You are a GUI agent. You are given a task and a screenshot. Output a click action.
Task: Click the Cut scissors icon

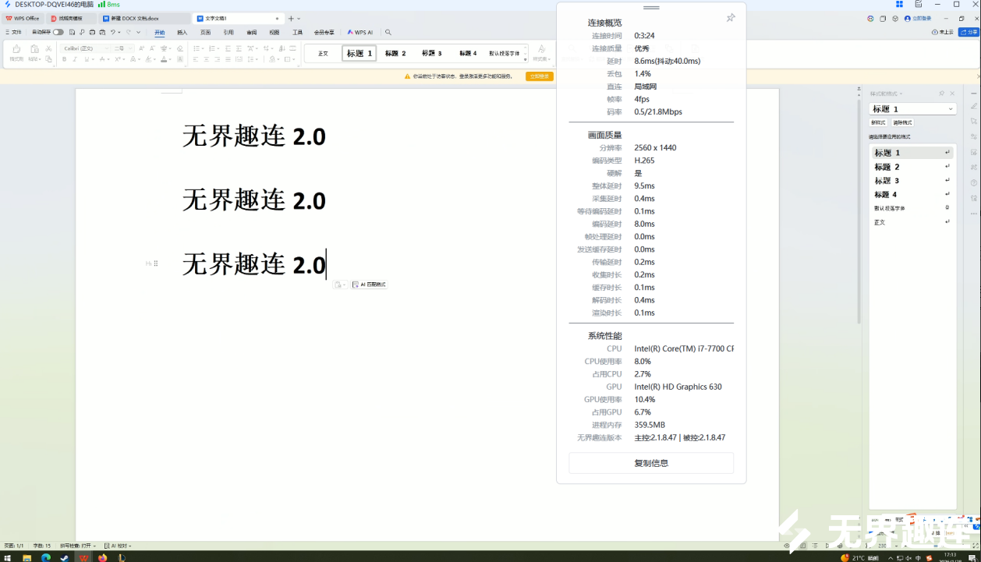[48, 48]
